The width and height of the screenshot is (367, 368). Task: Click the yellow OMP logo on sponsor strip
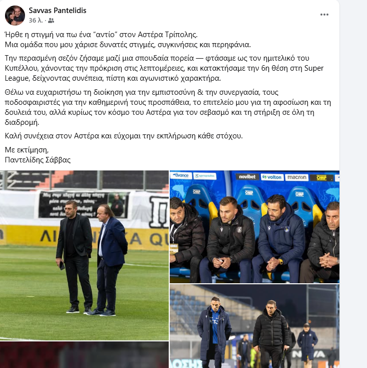(321, 177)
